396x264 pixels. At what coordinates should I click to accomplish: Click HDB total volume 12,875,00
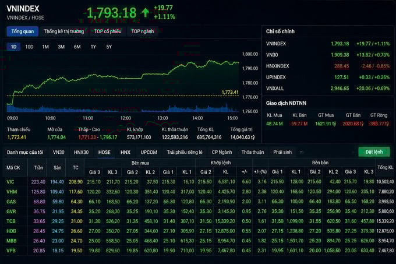385,231
